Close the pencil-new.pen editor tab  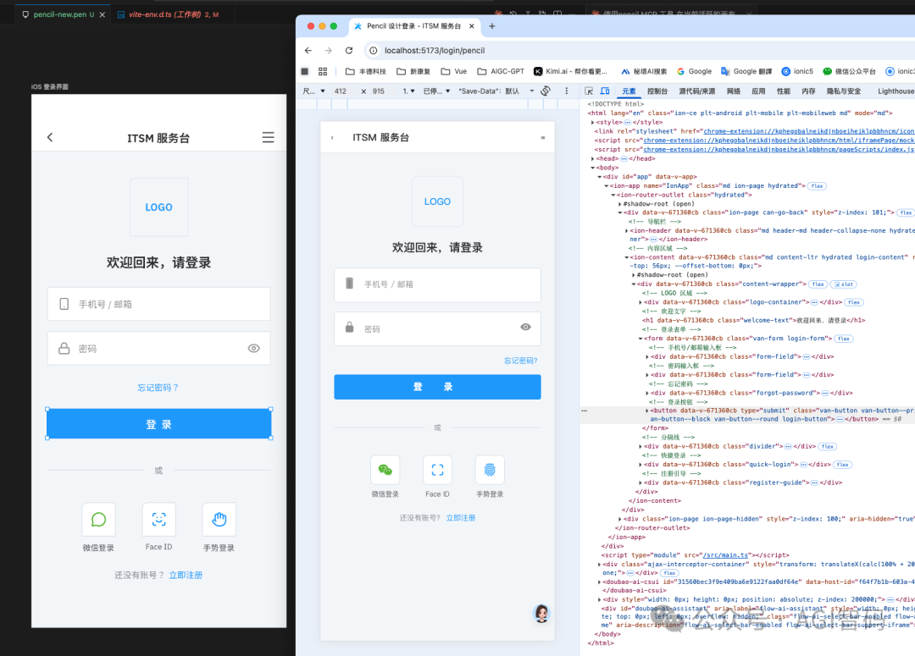pos(103,14)
